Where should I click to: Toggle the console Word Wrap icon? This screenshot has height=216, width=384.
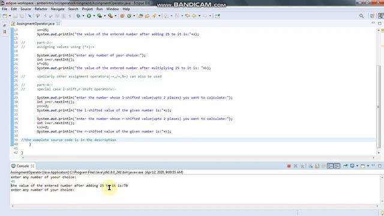coord(323,166)
